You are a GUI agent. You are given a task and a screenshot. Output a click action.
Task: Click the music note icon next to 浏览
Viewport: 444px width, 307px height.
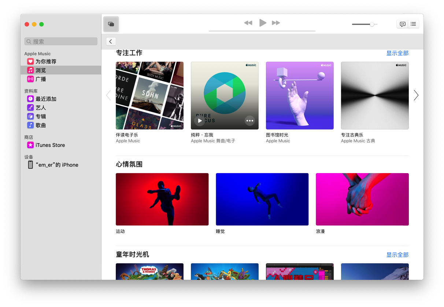coord(30,70)
